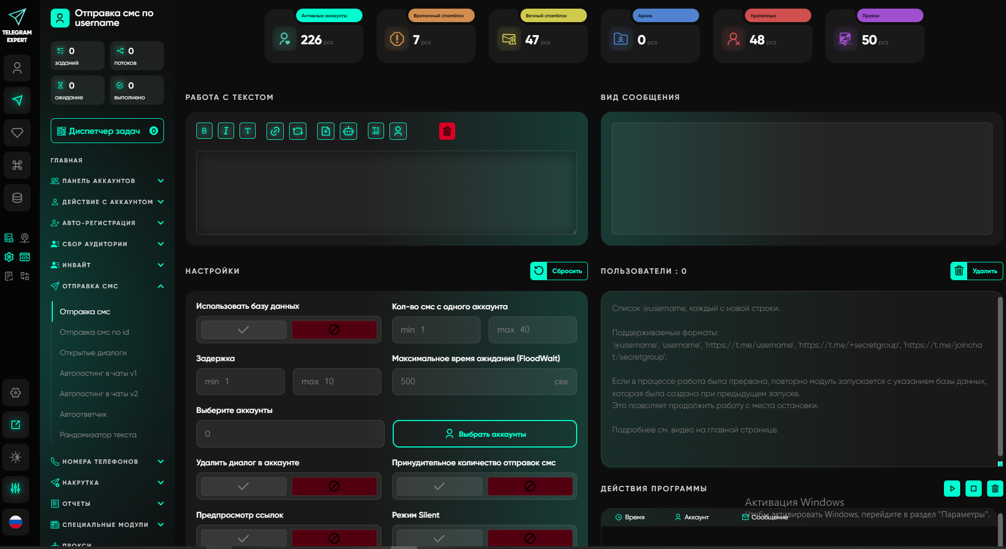Expand the 'Панель аккаунтов' menu section
Viewport: 1006px width, 549px height.
point(107,181)
